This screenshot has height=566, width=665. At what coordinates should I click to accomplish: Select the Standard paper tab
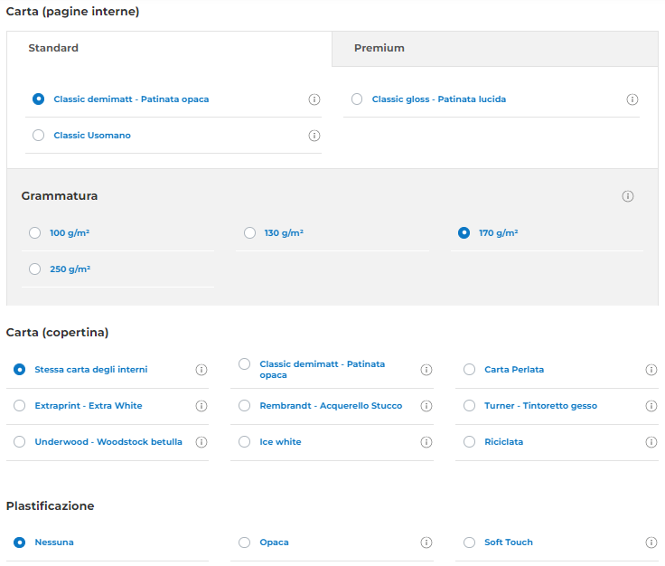[53, 48]
